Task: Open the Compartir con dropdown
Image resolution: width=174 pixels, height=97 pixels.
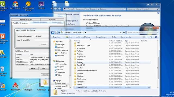Action: pos(102,37)
